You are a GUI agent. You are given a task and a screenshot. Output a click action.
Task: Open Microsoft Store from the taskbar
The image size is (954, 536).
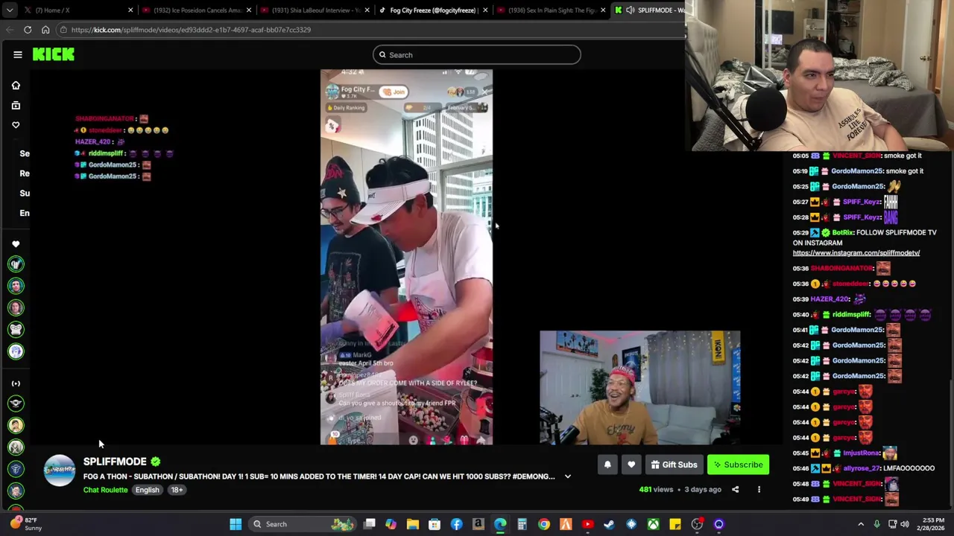(x=435, y=524)
